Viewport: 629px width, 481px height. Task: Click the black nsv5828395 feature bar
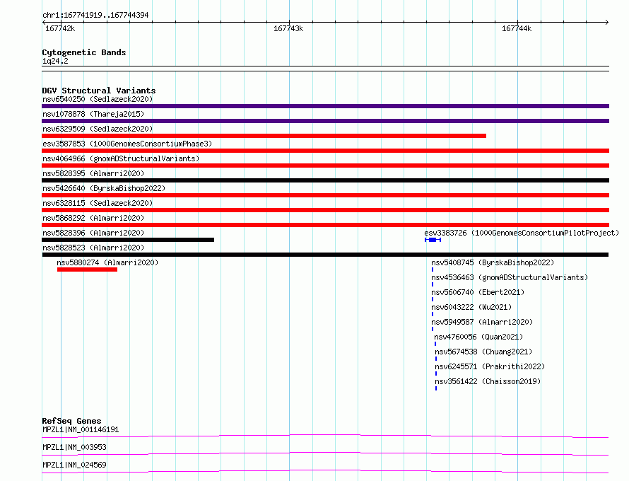click(x=325, y=180)
